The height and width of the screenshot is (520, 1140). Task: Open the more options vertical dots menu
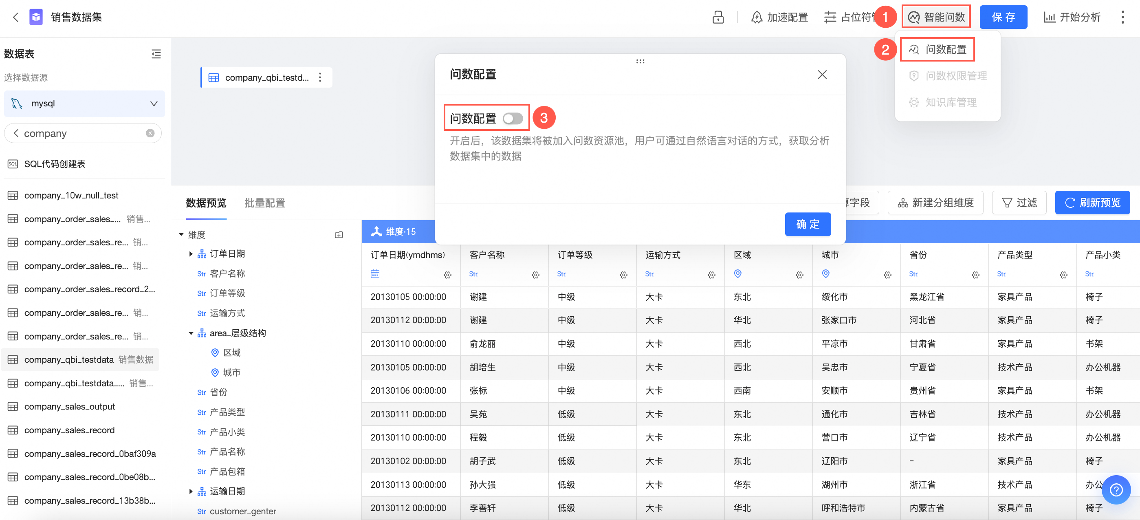click(1122, 17)
